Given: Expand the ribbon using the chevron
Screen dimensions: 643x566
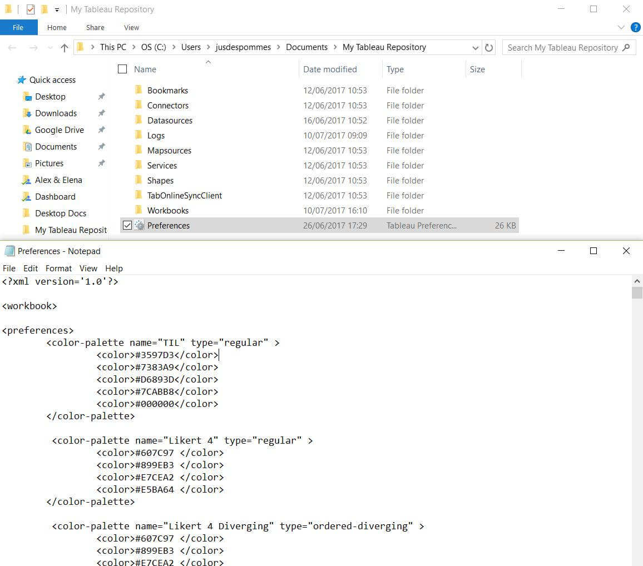Looking at the screenshot, I should point(621,27).
